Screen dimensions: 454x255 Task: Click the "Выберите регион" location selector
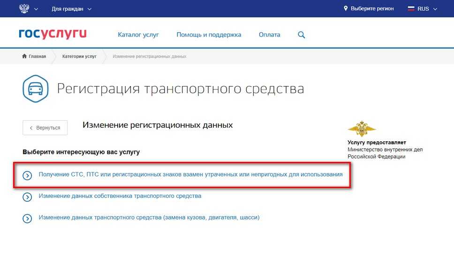[369, 8]
